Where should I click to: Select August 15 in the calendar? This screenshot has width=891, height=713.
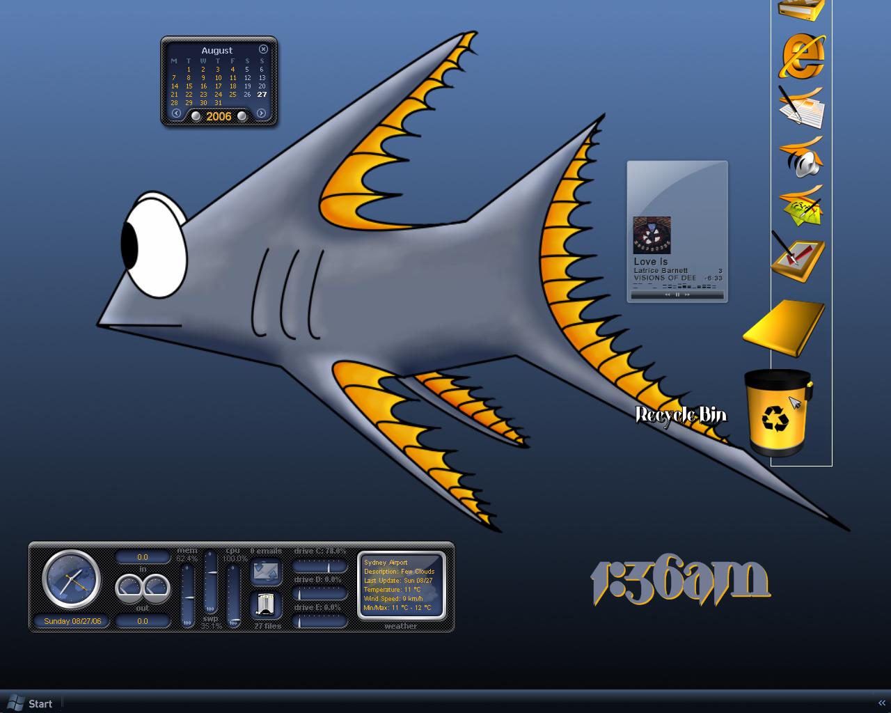189,86
